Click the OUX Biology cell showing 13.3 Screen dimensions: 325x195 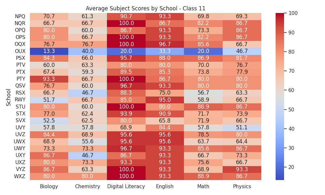pyautogui.click(x=49, y=51)
